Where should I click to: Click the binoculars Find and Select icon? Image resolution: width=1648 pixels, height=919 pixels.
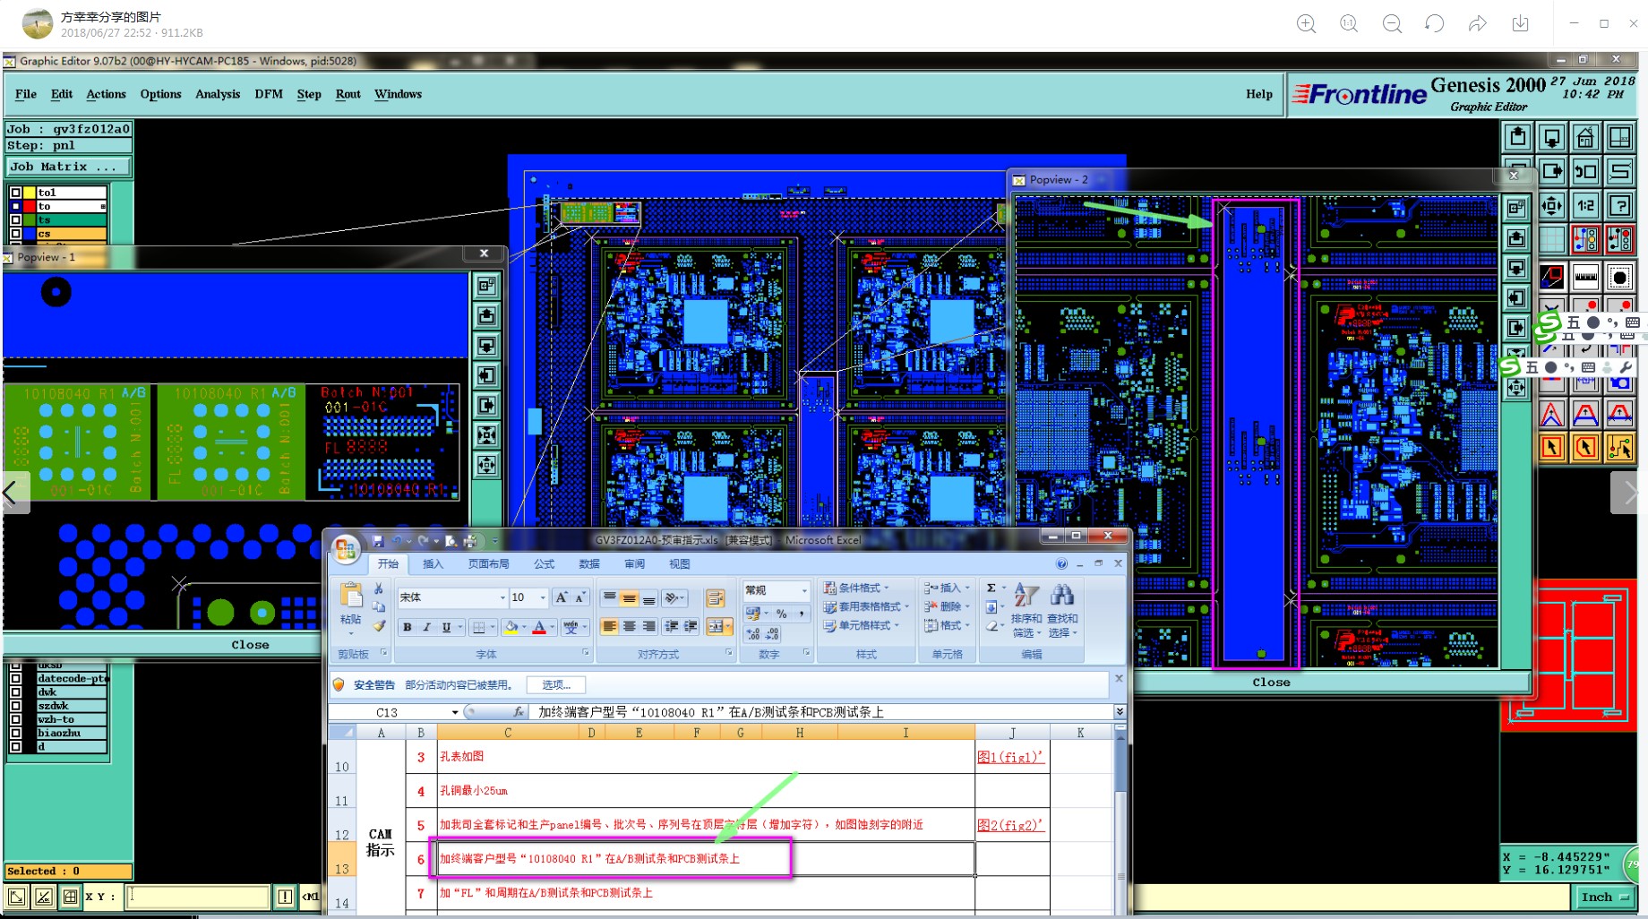(x=1062, y=596)
